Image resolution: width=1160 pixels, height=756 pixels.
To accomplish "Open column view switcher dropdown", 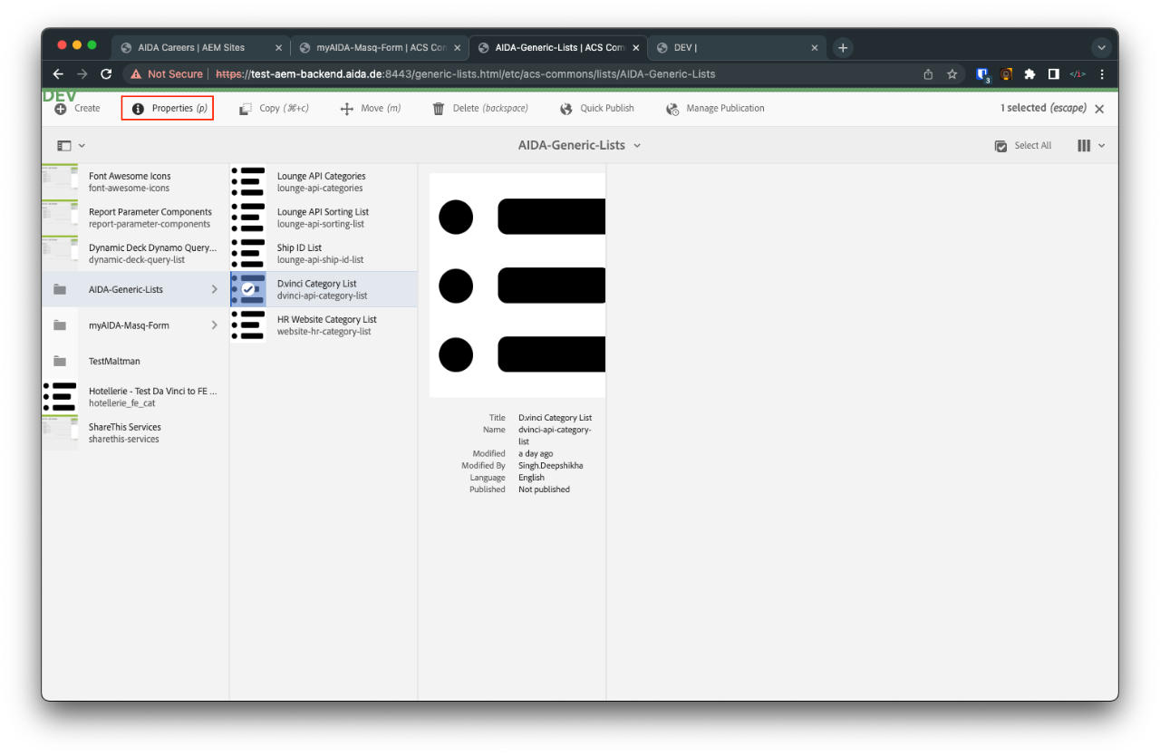I will [1090, 146].
